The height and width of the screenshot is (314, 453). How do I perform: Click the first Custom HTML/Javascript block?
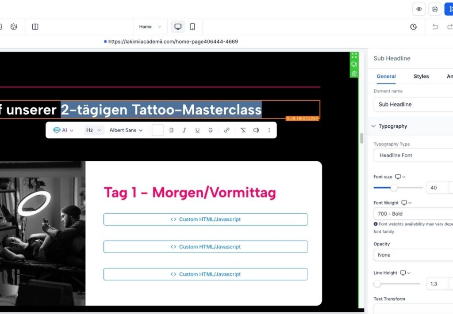pos(205,219)
